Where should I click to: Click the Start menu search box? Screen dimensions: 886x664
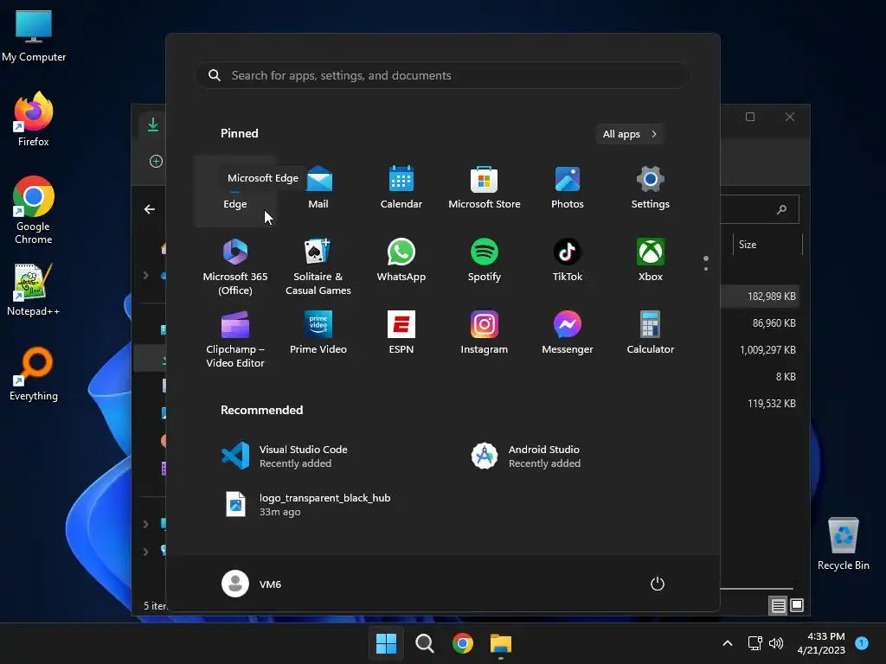(442, 75)
